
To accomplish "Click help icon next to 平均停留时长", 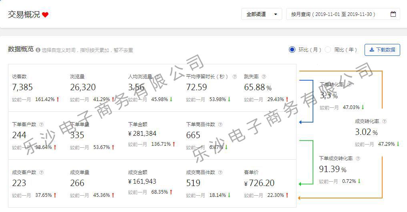I will tap(235, 77).
